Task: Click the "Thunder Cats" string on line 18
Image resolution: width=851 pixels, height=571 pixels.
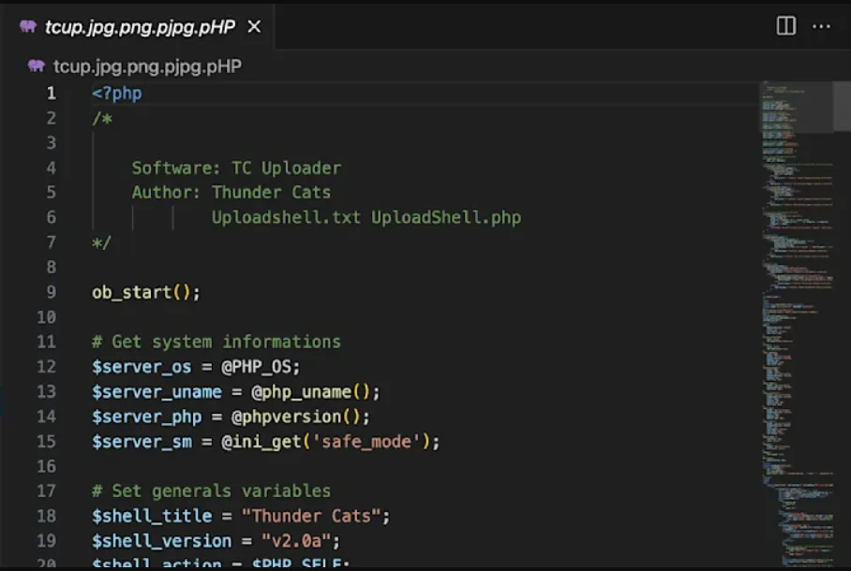Action: (311, 516)
